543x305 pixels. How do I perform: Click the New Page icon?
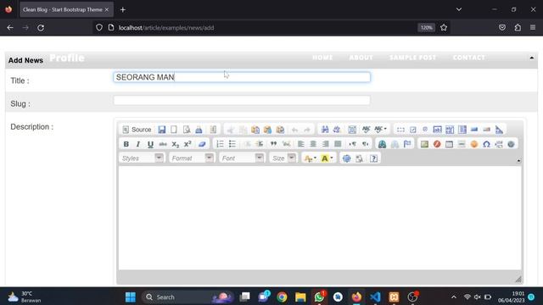coord(174,130)
